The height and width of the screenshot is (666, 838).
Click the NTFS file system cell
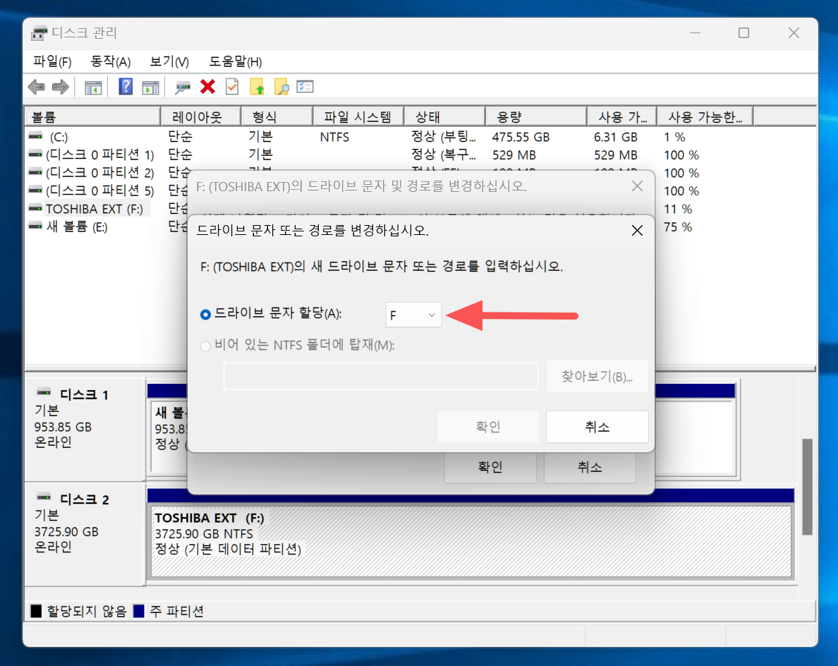[x=334, y=138]
